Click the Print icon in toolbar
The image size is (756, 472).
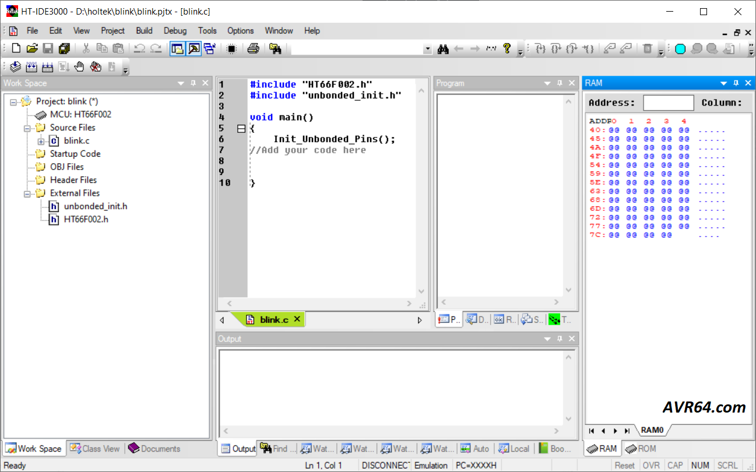point(252,48)
